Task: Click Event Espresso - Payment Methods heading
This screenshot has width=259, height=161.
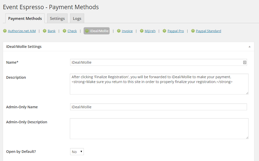Action: point(51,7)
